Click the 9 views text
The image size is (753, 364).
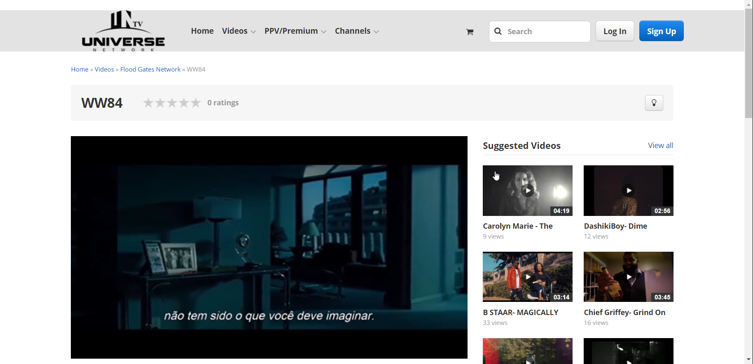click(x=493, y=236)
